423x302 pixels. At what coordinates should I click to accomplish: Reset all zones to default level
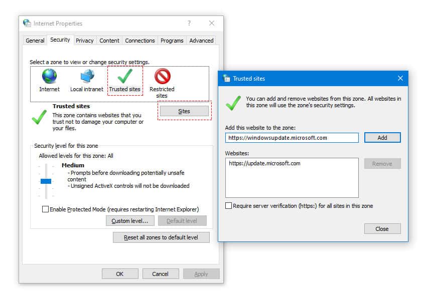click(161, 237)
